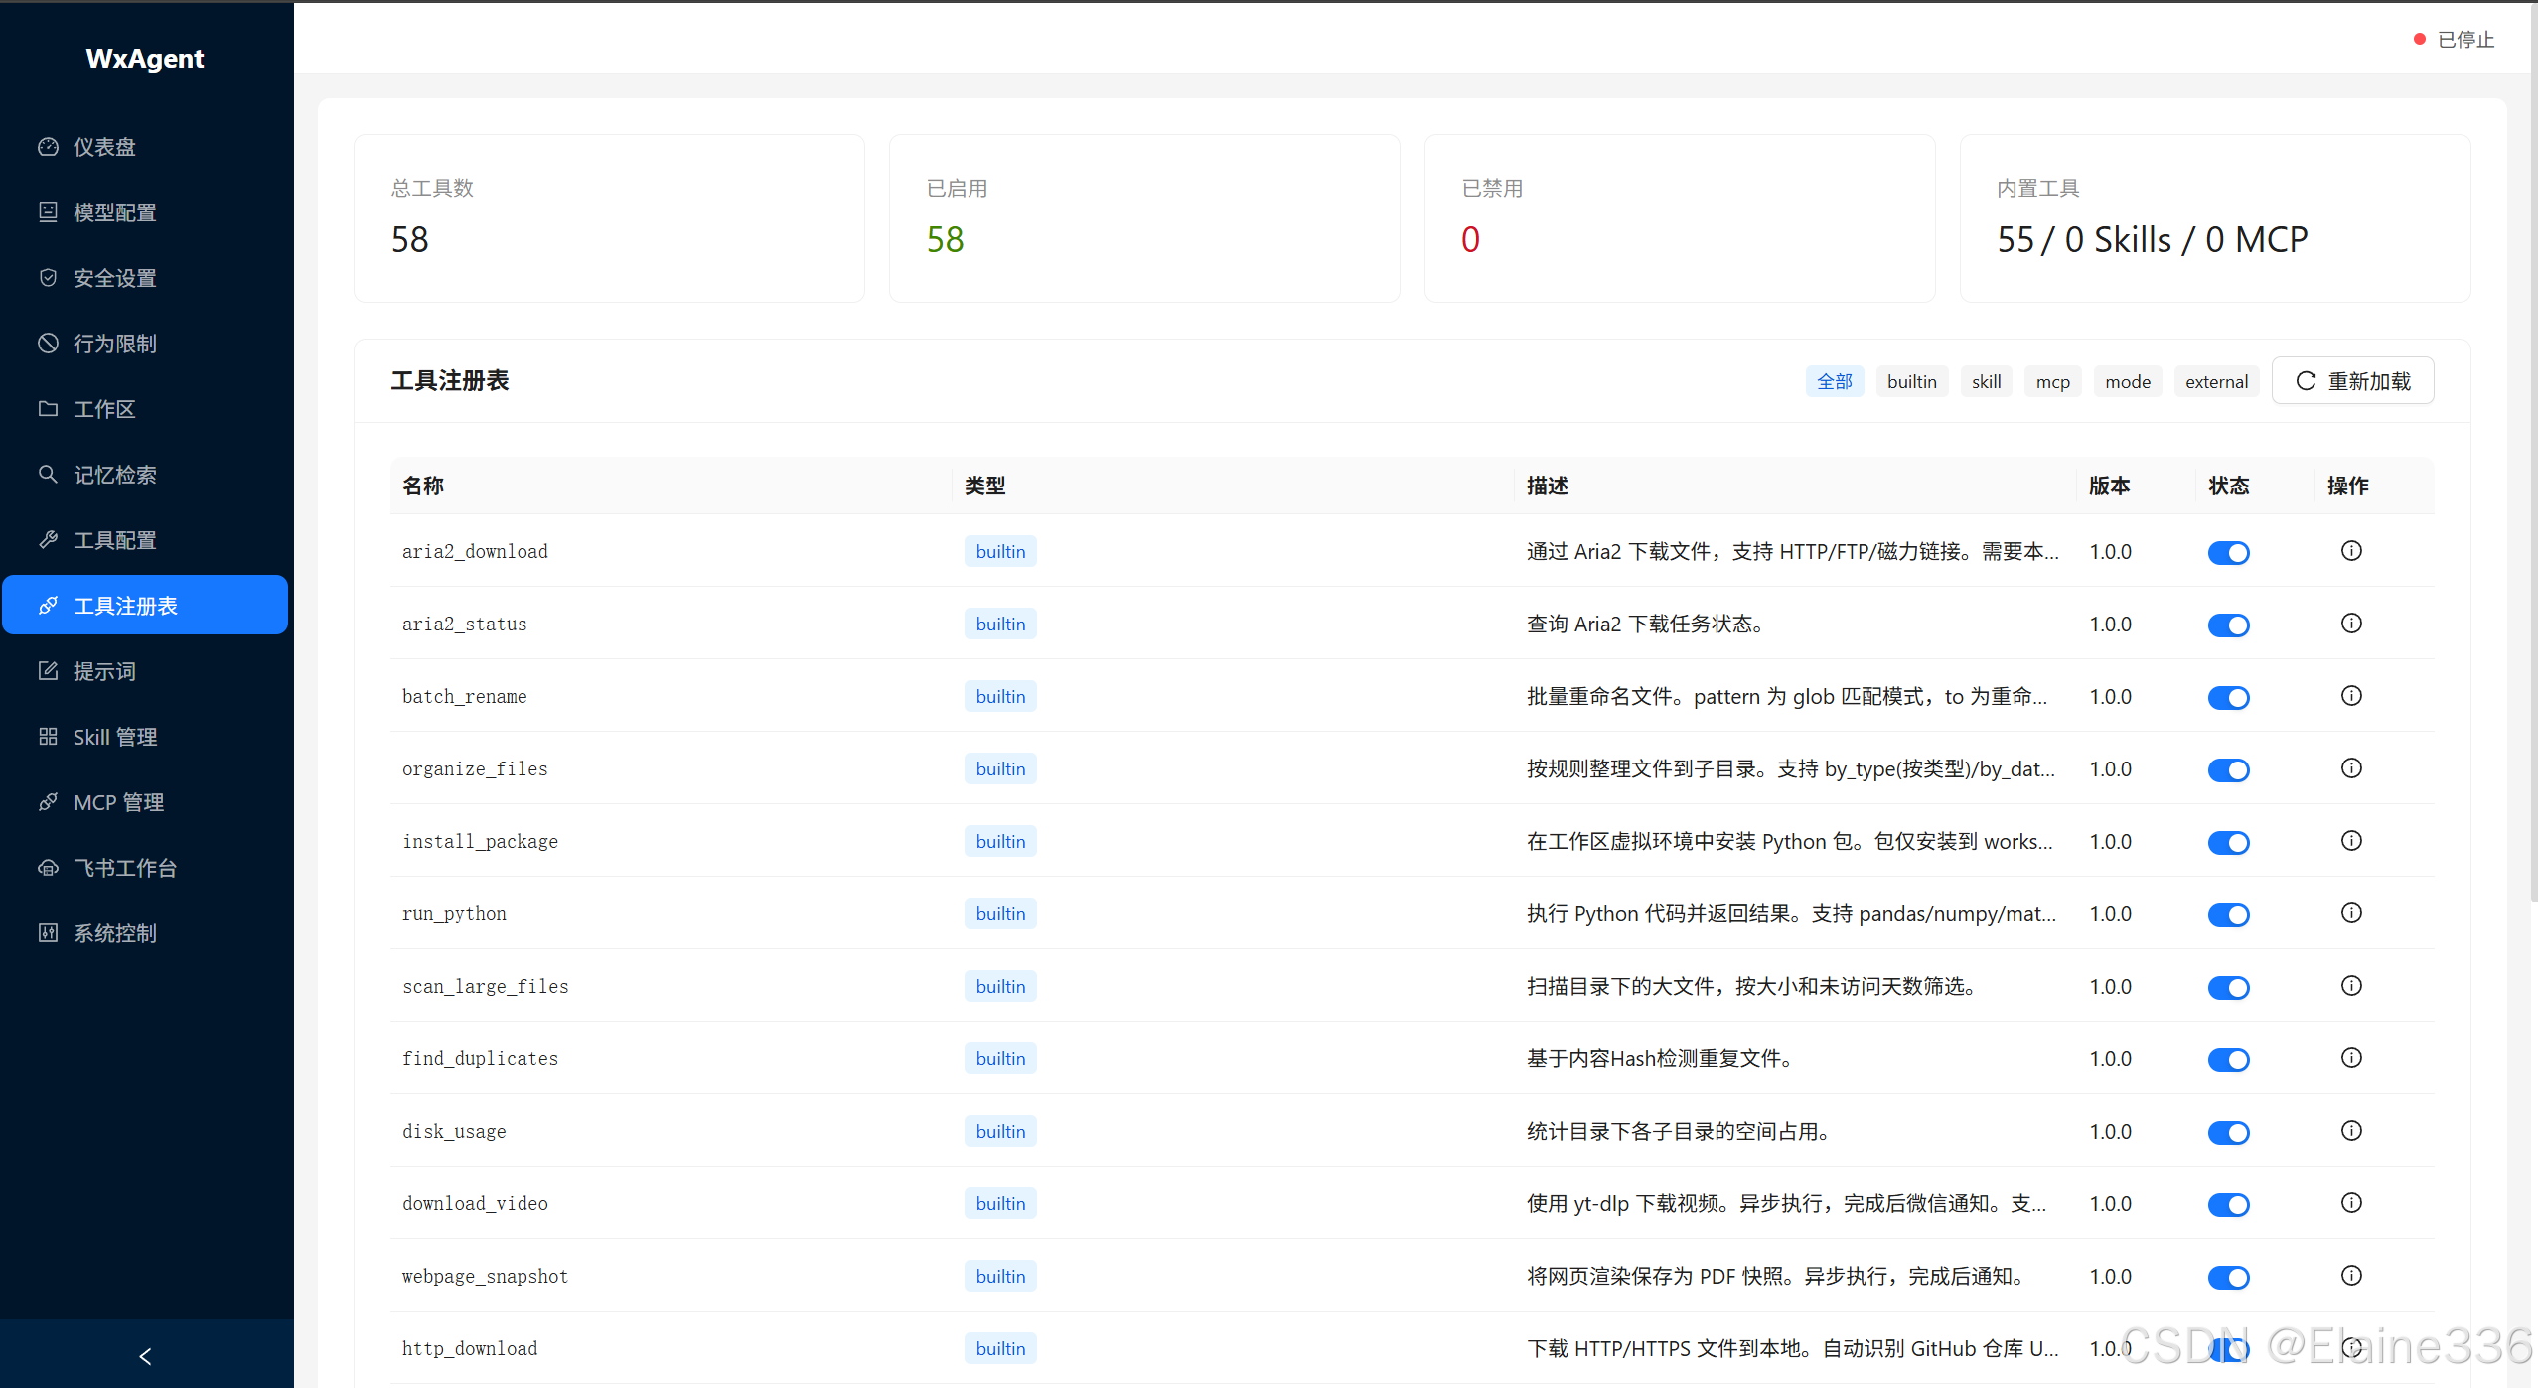Click the aria2_download tool name
Screen dimensions: 2538x1388
475,552
